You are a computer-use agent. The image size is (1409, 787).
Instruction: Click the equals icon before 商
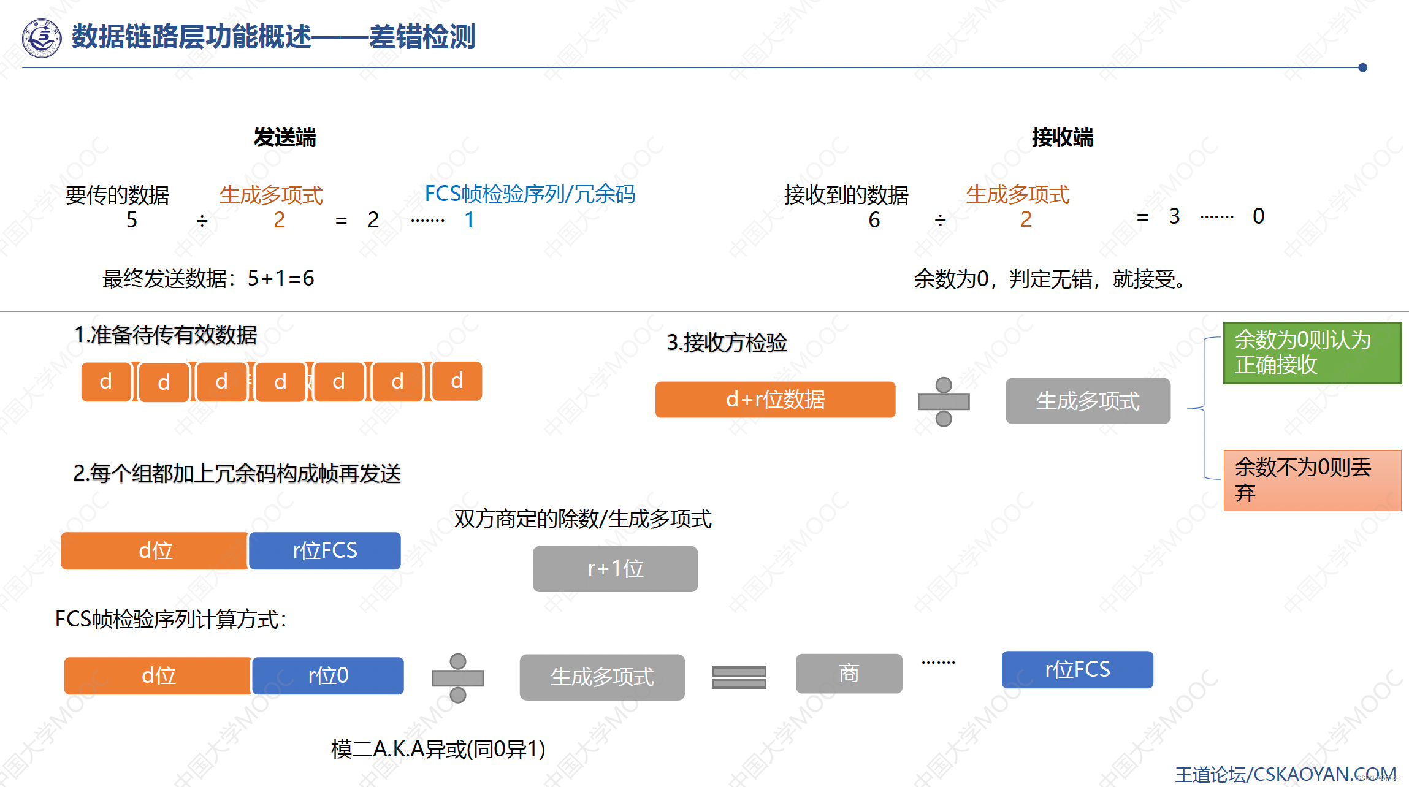[x=739, y=677]
